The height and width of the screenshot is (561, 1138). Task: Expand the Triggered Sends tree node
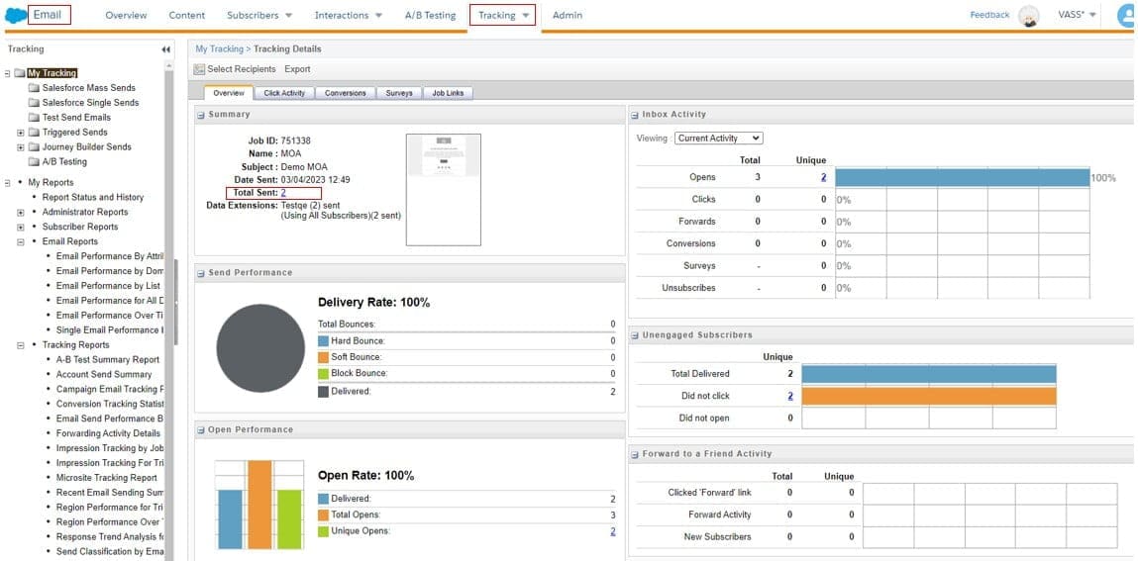coord(21,133)
